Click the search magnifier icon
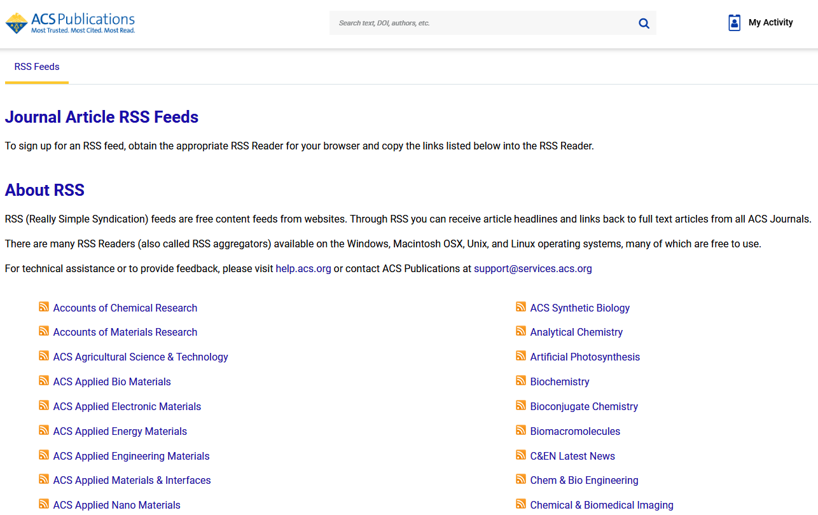This screenshot has height=515, width=818. pos(644,24)
